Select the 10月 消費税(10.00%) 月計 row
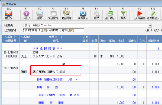Screen dimensions: 162x105 point(55,79)
